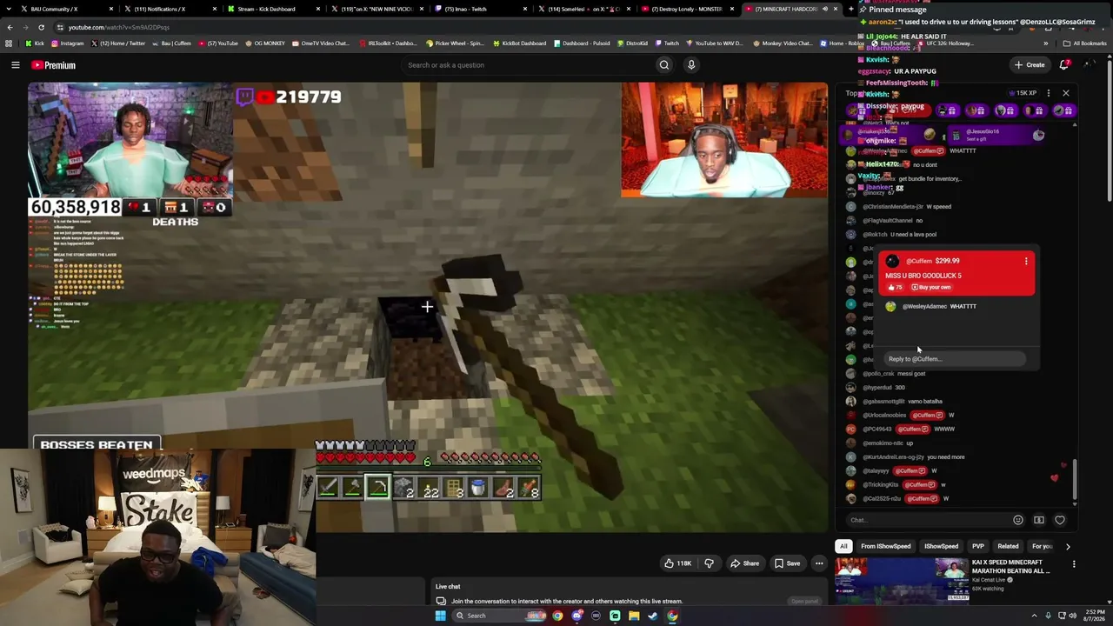Screen dimensions: 1113x626
Task: Open the Windows Start menu
Action: [440, 616]
